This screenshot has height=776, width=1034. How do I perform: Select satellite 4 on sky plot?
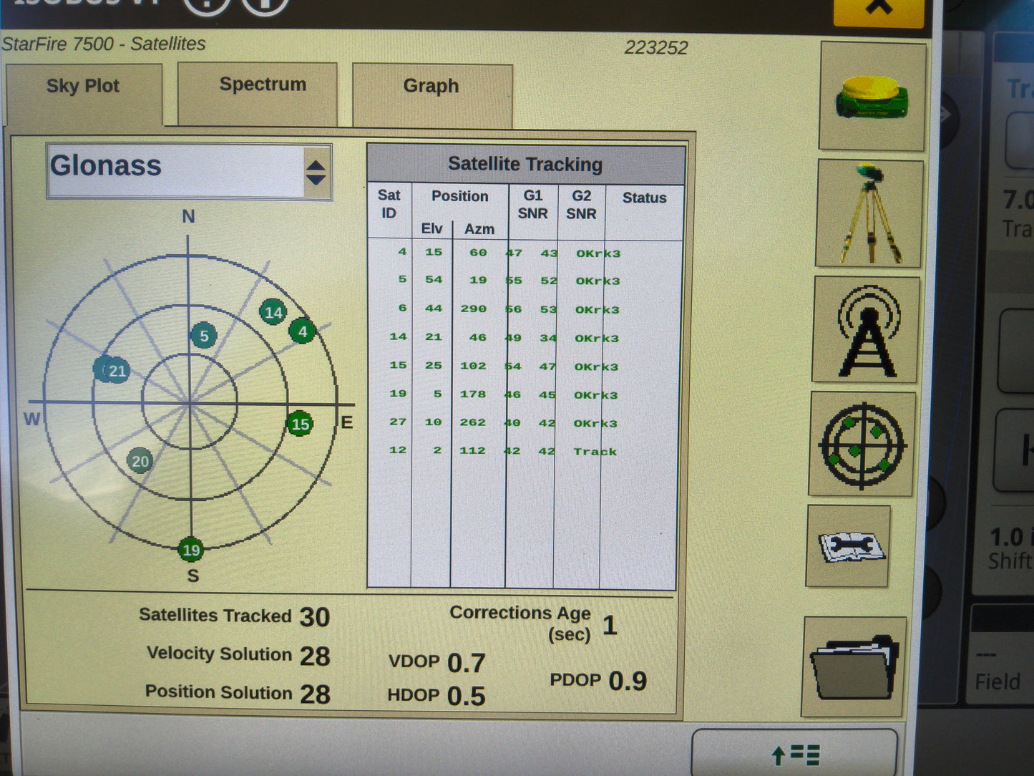303,331
